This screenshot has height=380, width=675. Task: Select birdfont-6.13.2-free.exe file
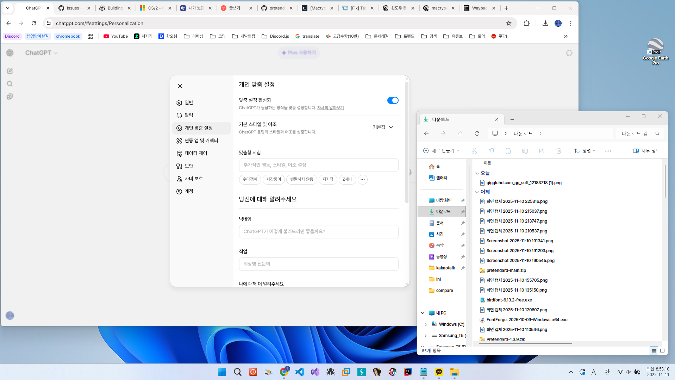[509, 300]
